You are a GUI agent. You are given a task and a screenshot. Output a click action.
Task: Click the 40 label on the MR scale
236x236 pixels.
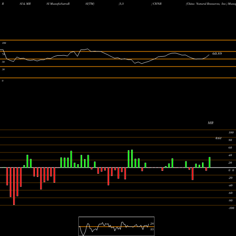click(x=230, y=155)
